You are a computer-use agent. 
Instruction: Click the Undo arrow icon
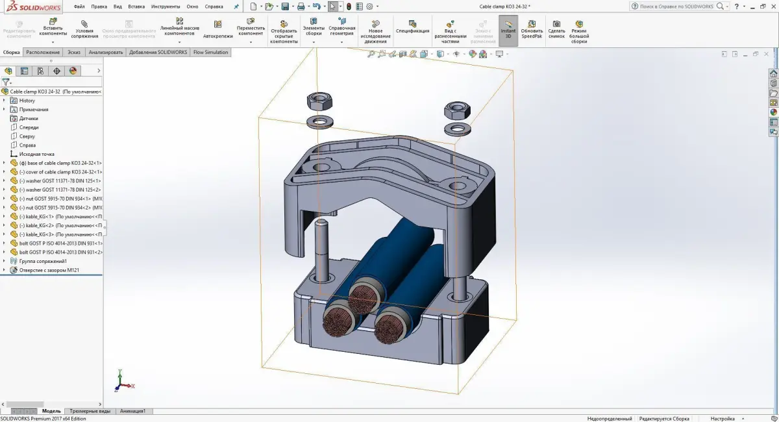click(x=317, y=6)
